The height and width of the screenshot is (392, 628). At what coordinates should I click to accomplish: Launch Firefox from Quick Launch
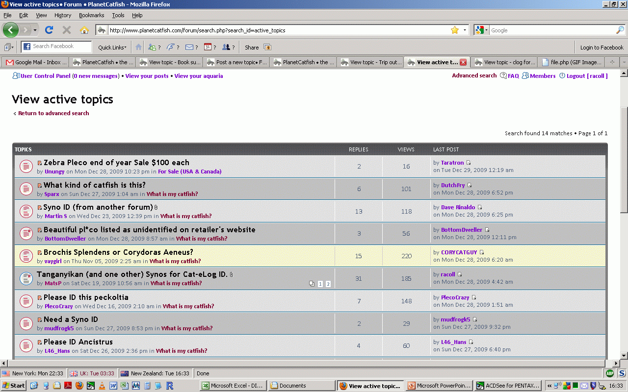(79, 386)
